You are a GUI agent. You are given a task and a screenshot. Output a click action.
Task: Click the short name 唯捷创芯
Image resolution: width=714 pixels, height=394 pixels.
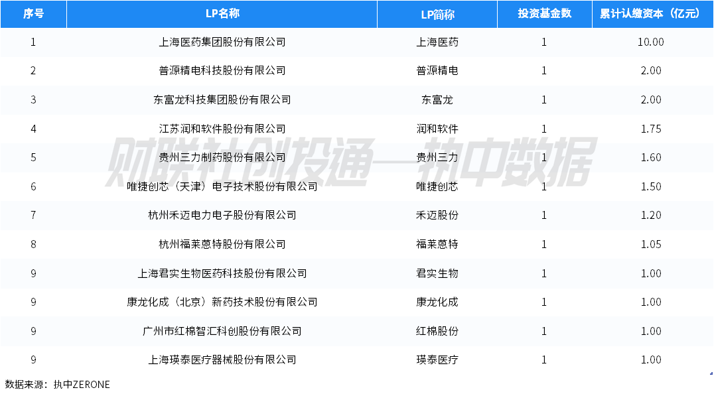tap(437, 187)
